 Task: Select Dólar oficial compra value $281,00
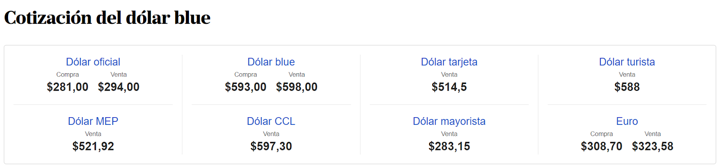coord(67,87)
